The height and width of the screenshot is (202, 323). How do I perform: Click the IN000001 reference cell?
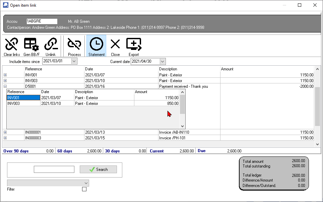point(54,132)
